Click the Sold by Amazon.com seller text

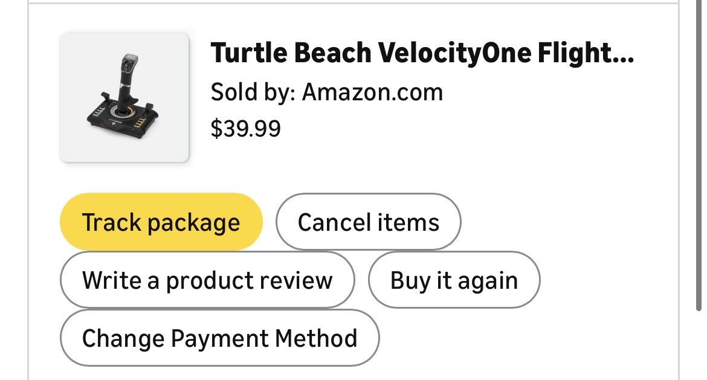tap(327, 92)
